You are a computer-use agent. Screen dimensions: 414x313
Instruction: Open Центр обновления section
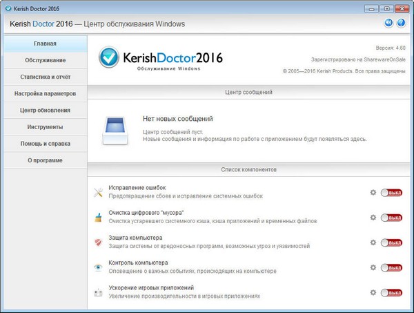tap(46, 111)
